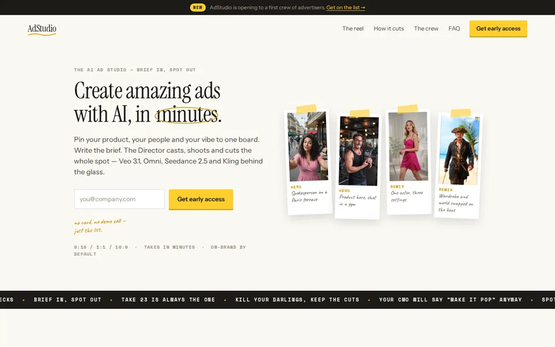
Task: Click 'THE AI AD STUDIO — BRIEF IN, SPOT OUT' tagline
Action: click(x=135, y=70)
